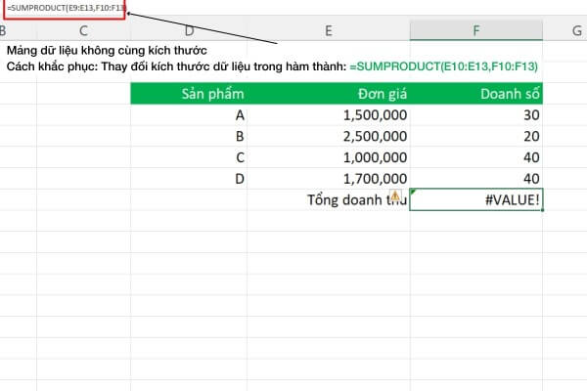The image size is (587, 391).
Task: Select cell containing 1,500,000
Action: (x=329, y=115)
